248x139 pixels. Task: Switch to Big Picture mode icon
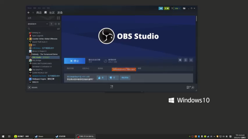coord(184,8)
